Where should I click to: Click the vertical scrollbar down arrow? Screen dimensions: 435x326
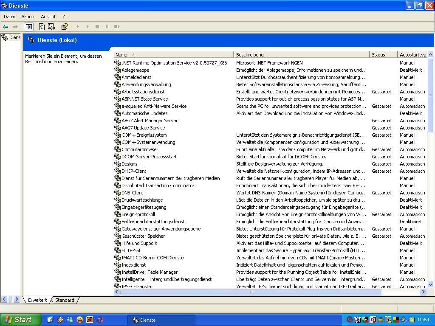tap(431, 284)
